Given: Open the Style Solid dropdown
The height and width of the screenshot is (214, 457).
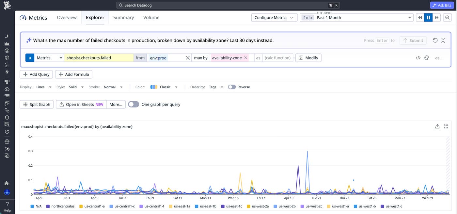Looking at the screenshot, I should (76, 87).
